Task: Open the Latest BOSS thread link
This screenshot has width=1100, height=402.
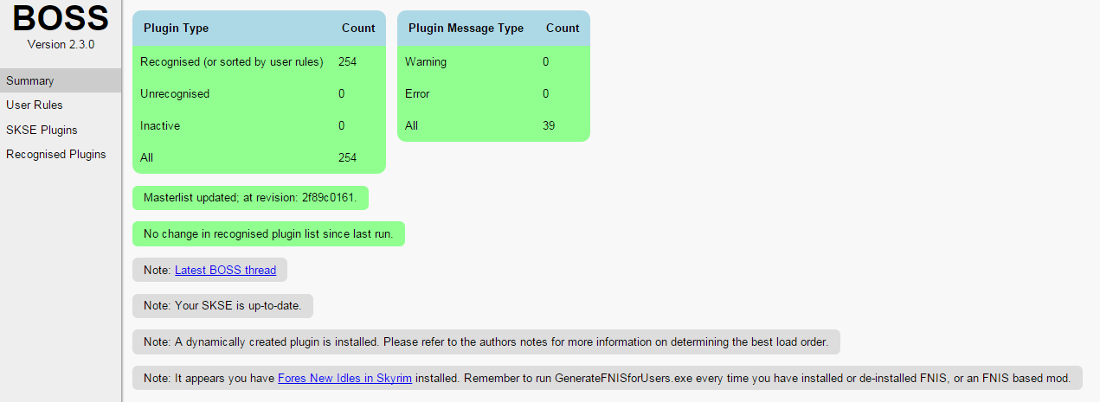Action: pos(225,270)
